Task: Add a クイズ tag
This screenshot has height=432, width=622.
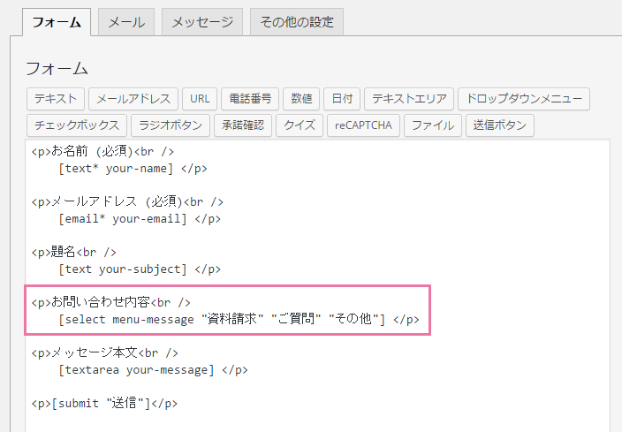Action: (300, 125)
